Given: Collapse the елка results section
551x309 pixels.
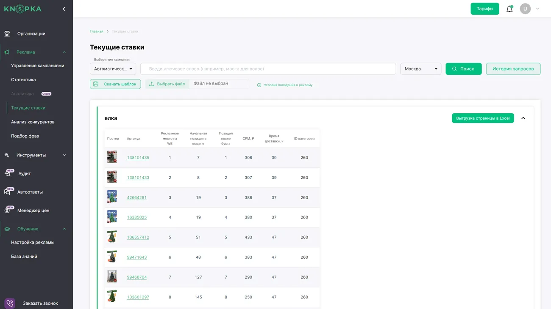Looking at the screenshot, I should [x=523, y=118].
